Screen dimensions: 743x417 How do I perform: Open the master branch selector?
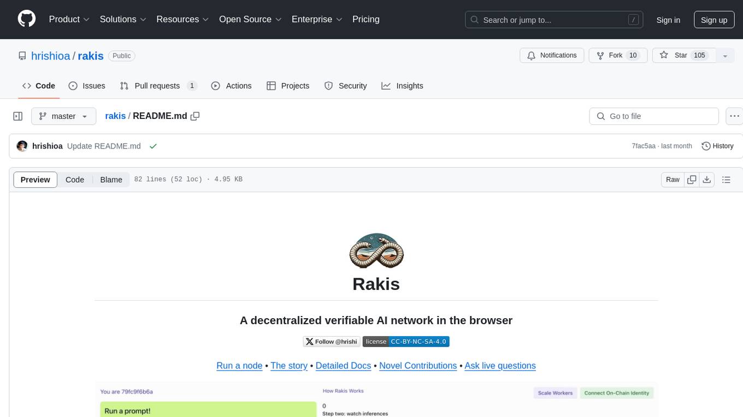[x=63, y=116]
